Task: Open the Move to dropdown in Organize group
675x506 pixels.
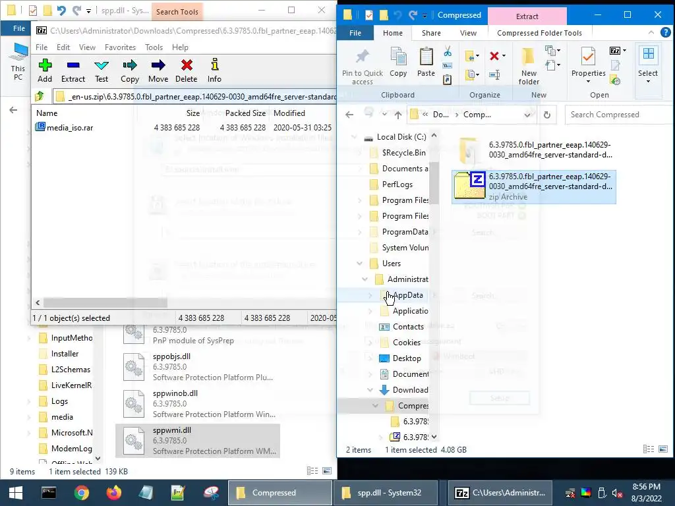Action: (x=478, y=56)
